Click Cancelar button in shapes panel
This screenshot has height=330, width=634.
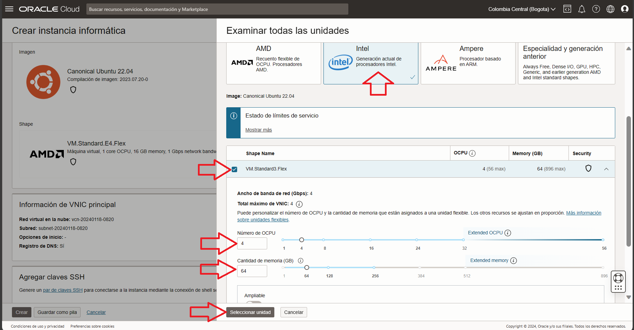[294, 312]
